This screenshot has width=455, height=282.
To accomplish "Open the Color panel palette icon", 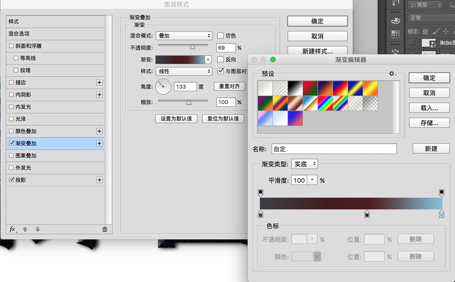I will [395, 21].
